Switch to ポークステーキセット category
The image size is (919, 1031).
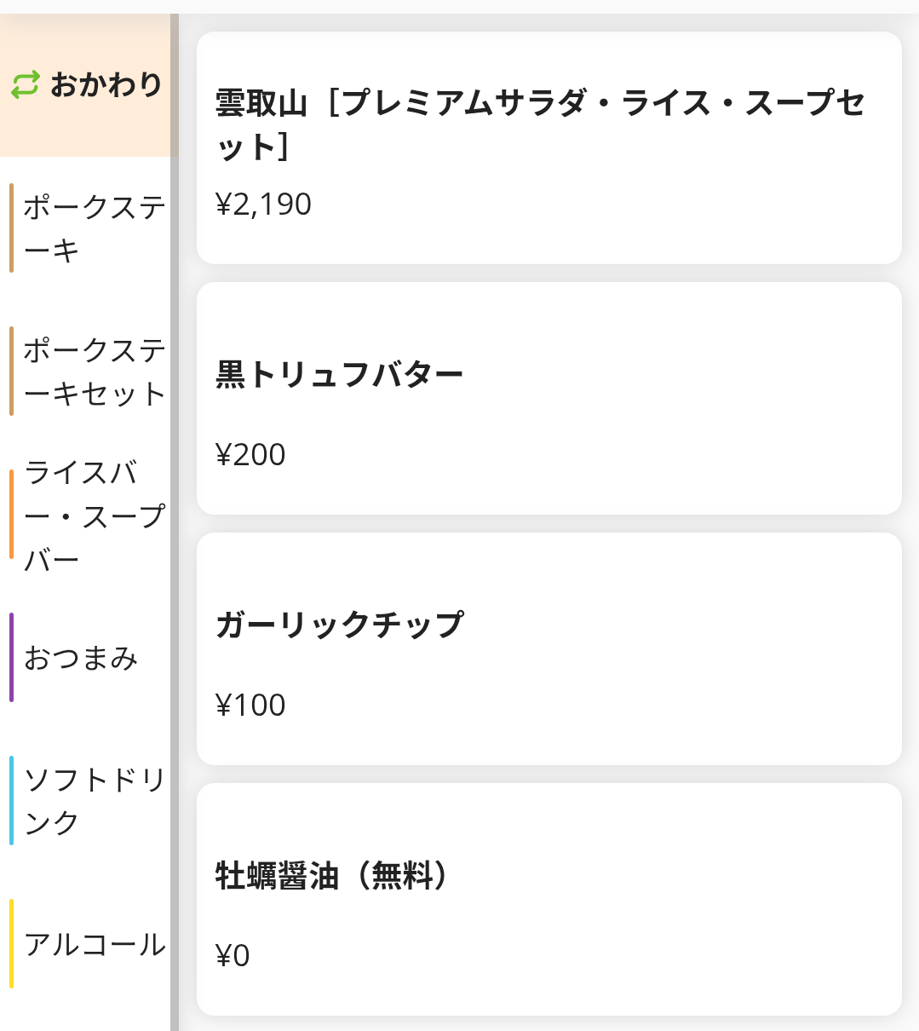pyautogui.click(x=94, y=372)
